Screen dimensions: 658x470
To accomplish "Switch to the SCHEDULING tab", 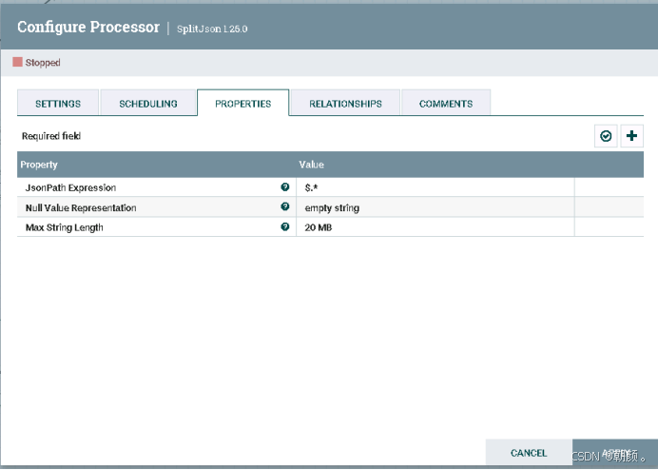I will [148, 104].
